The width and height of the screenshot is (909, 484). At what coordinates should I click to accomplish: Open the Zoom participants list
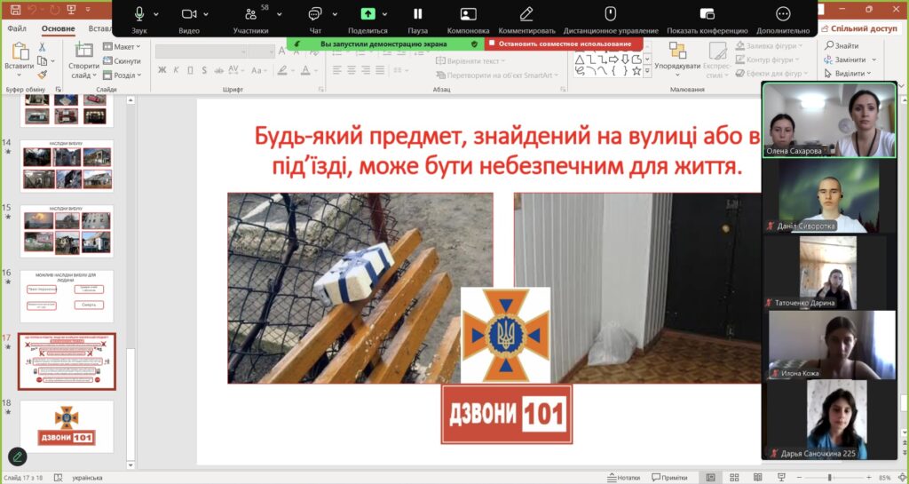point(250,14)
